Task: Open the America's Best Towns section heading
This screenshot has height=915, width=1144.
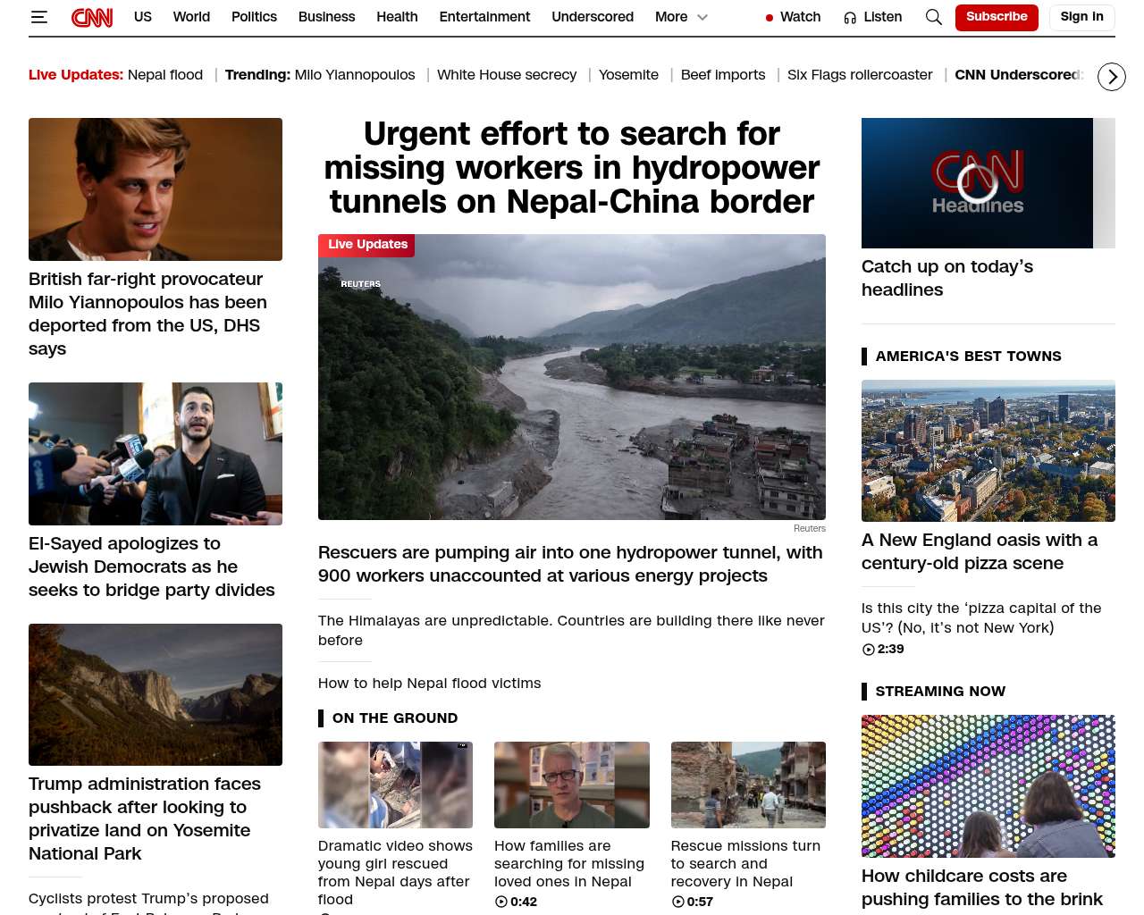Action: pyautogui.click(x=969, y=357)
